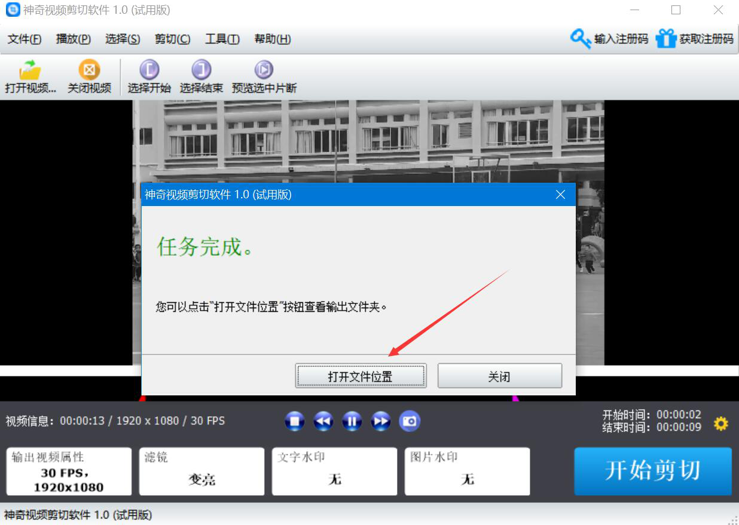This screenshot has height=525, width=739.
Task: Click the 任务完成 heading in the dialog
Action: [x=204, y=246]
